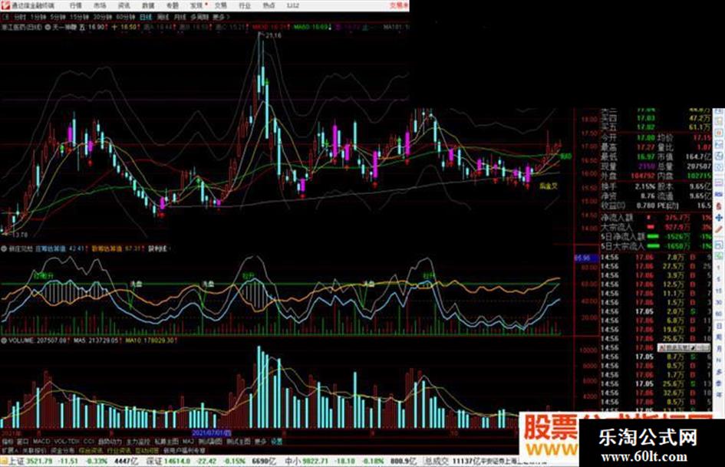Open the 市场 menu

point(100,5)
